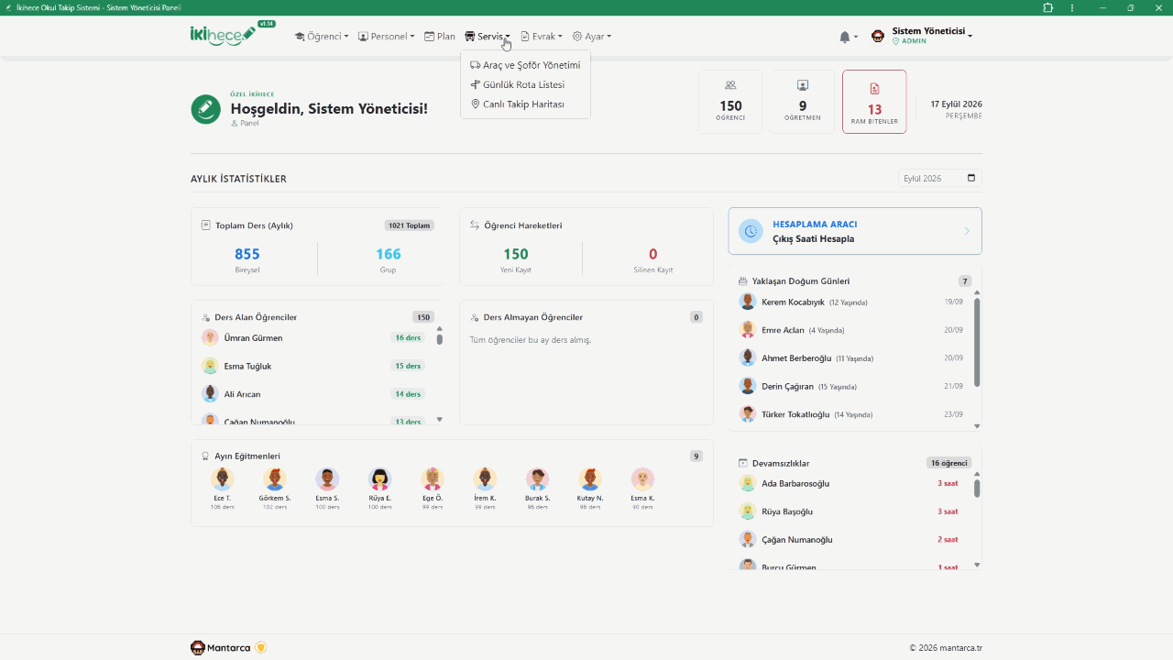
Task: Select Canlı Takip Haritası menu item
Action: pos(525,104)
